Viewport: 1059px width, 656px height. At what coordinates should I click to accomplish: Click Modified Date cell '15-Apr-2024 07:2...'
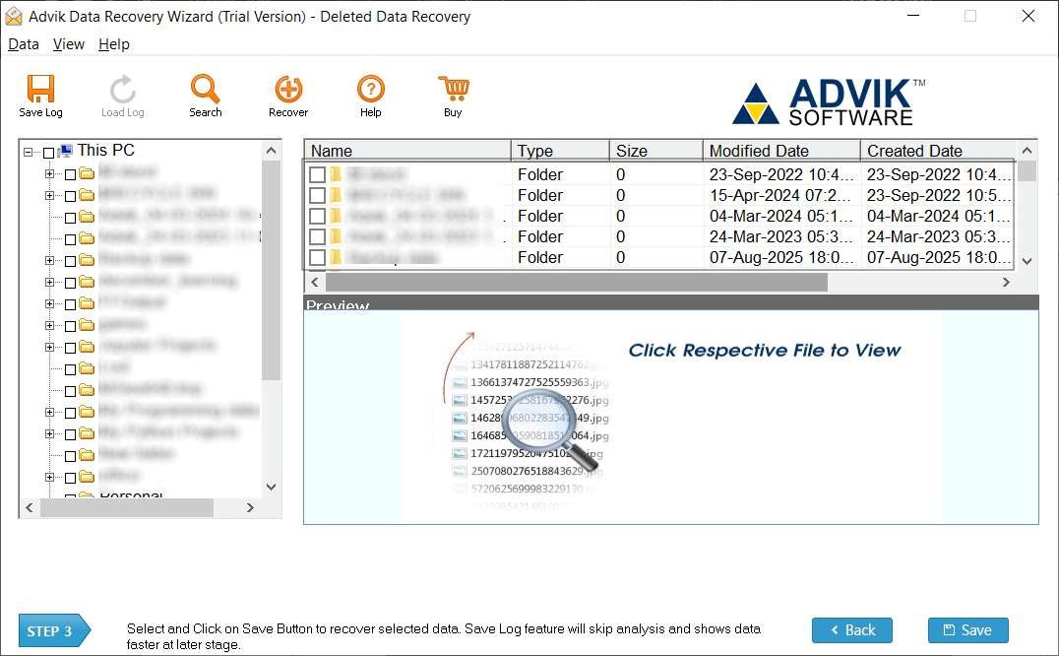pos(781,195)
